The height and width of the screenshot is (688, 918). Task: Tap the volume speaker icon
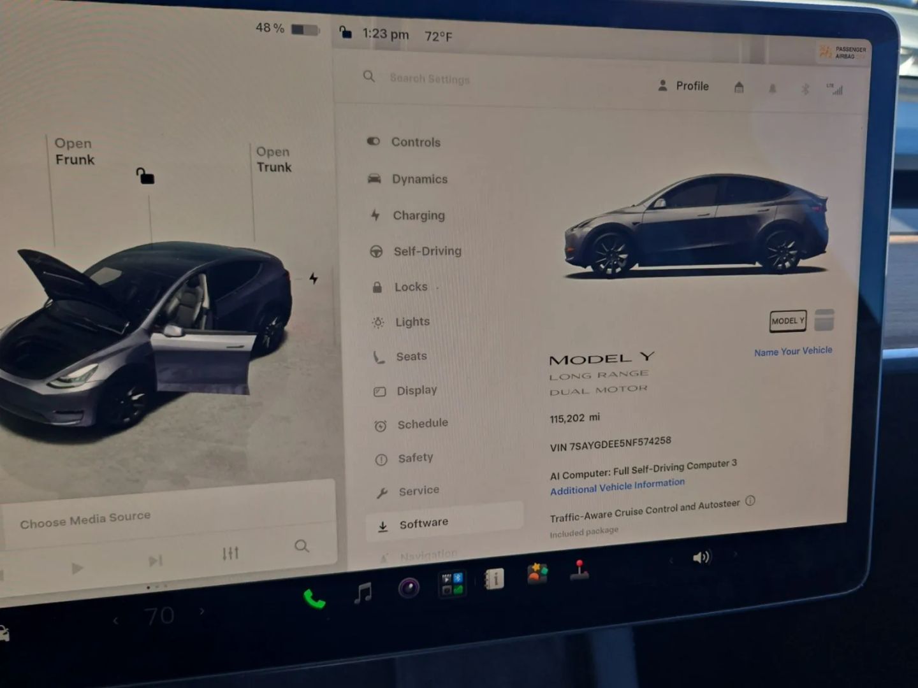pos(701,557)
